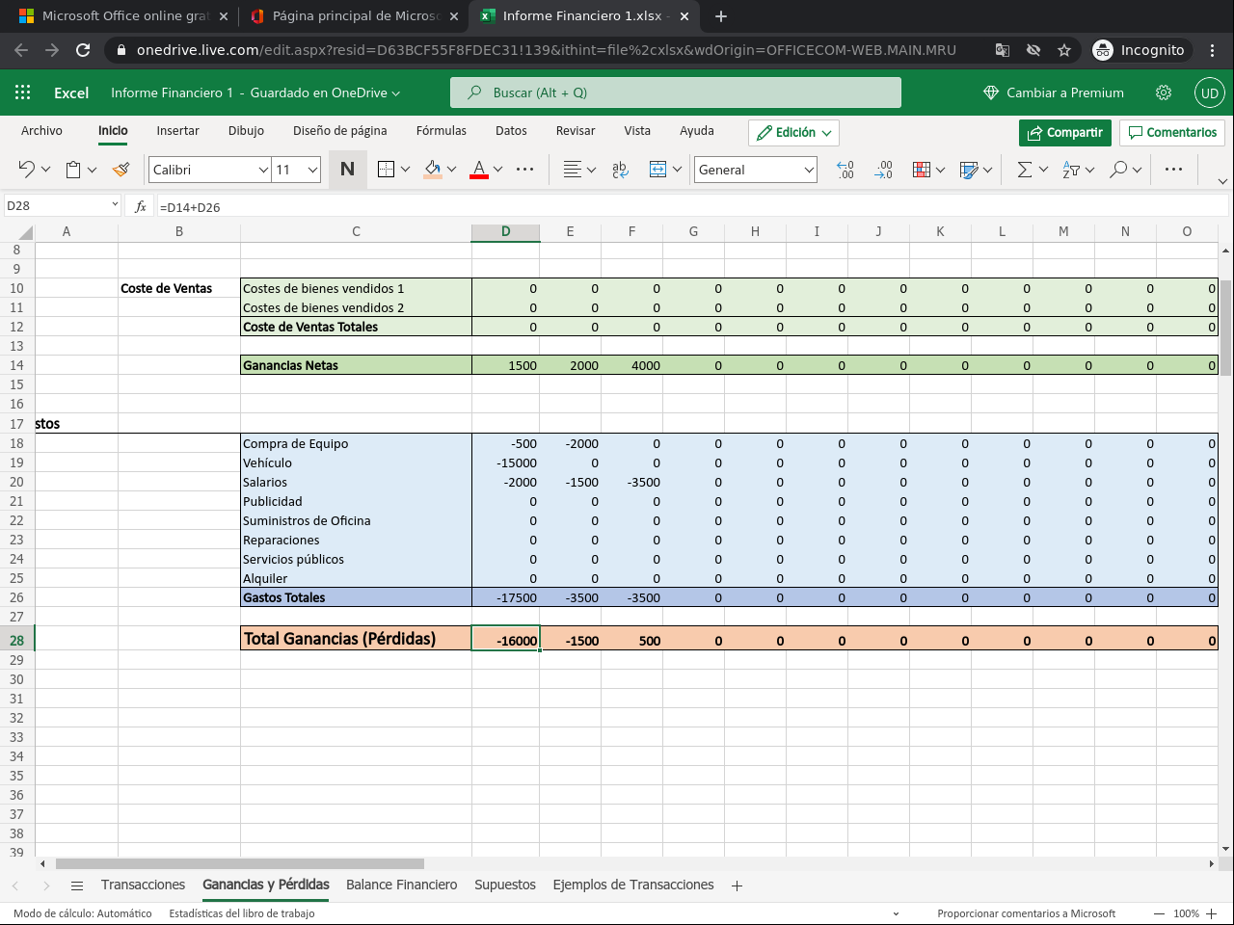Click the Format Painter brush icon
Screen dimensions: 1234x925
[x=121, y=170]
